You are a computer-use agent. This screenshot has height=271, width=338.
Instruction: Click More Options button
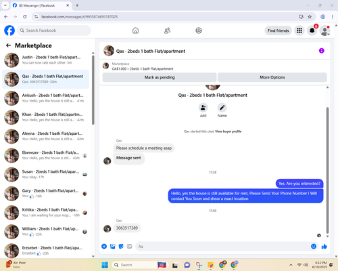(272, 77)
